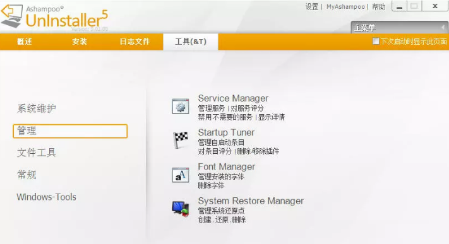Enable 下次启动时显示此页面 checkbox
The height and width of the screenshot is (244, 449).
[375, 41]
